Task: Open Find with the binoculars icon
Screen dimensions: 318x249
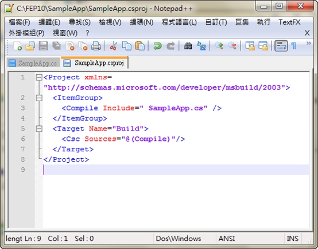Action: tap(188, 45)
